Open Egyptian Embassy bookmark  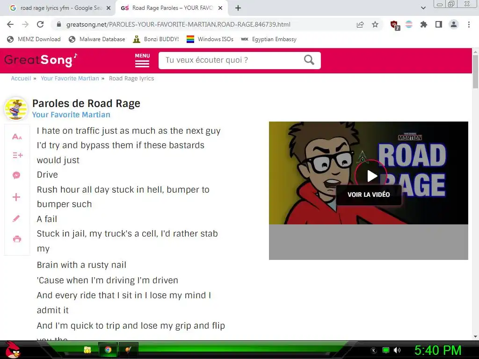[269, 39]
